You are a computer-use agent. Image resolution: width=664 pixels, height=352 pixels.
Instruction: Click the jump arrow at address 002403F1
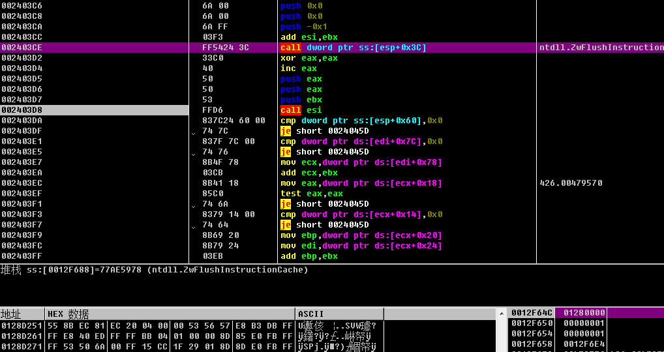pos(193,205)
